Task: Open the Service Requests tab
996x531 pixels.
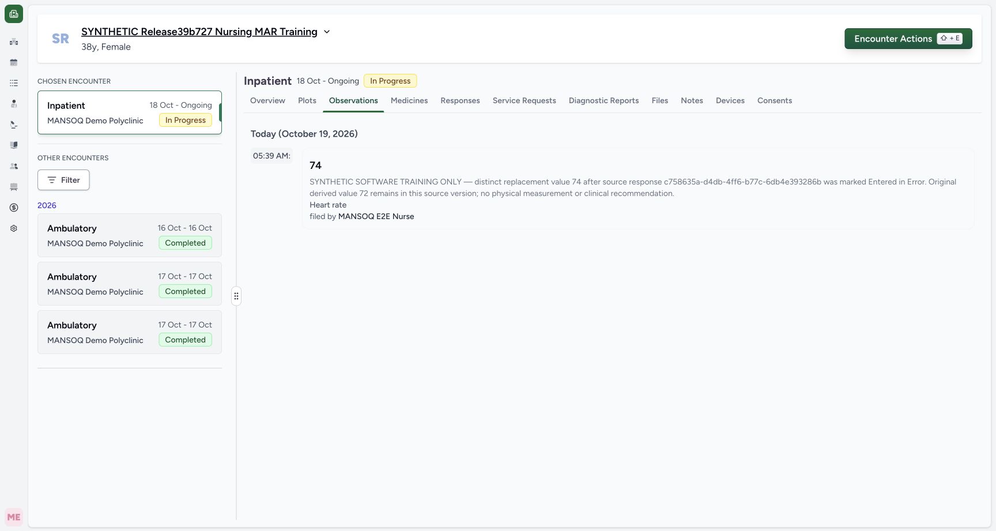Action: pyautogui.click(x=524, y=100)
